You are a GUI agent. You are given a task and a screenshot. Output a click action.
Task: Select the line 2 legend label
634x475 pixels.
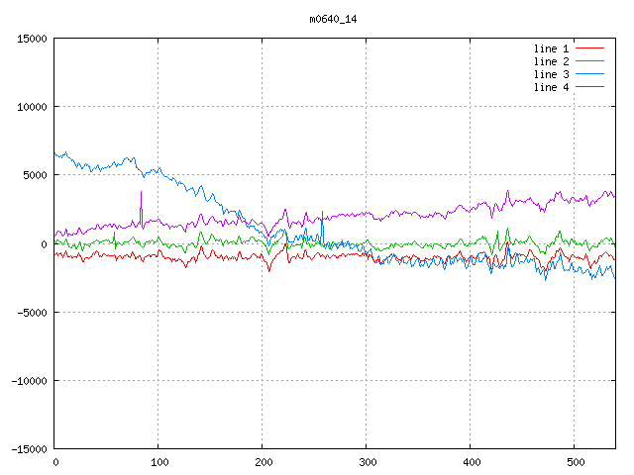click(551, 61)
